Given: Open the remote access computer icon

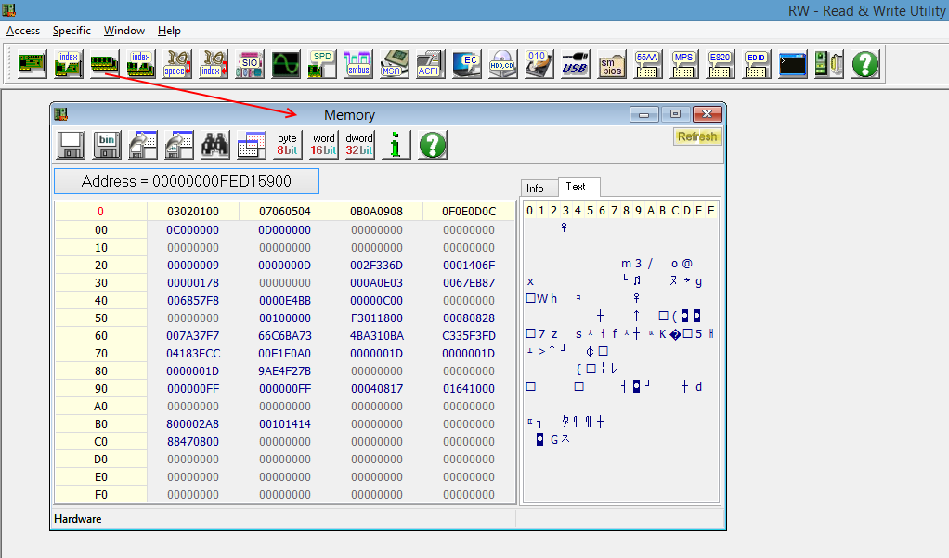Looking at the screenshot, I should pyautogui.click(x=829, y=64).
